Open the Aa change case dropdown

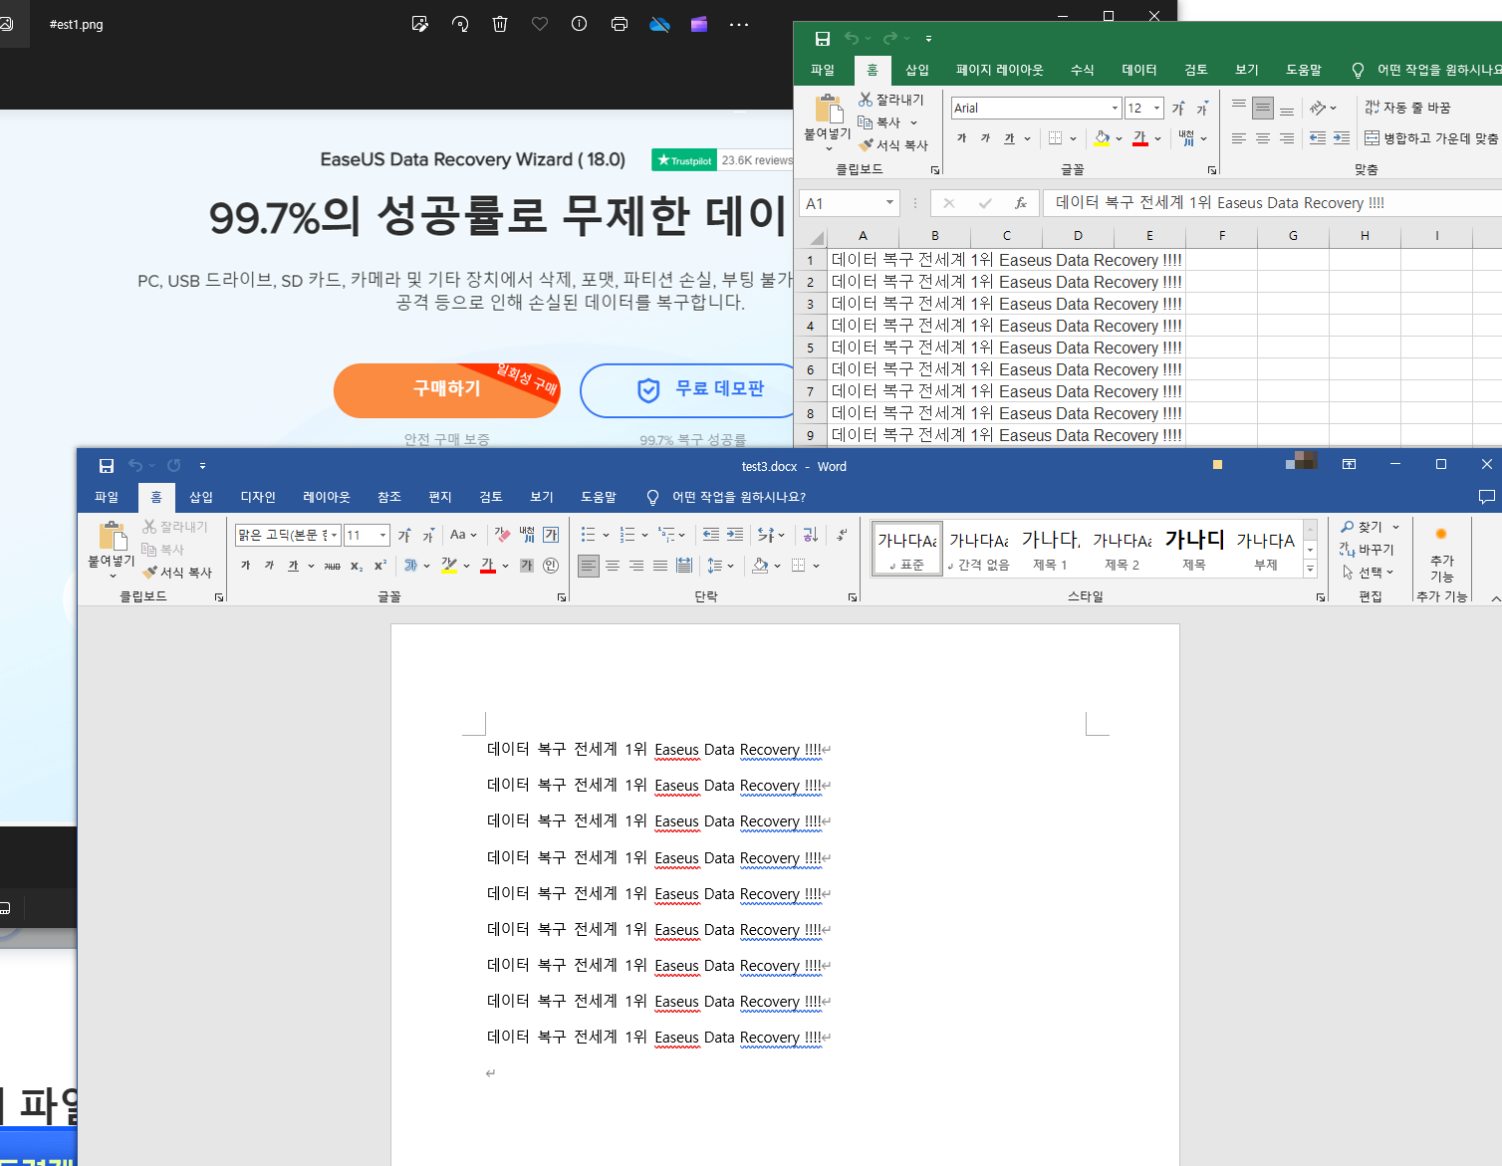[463, 535]
